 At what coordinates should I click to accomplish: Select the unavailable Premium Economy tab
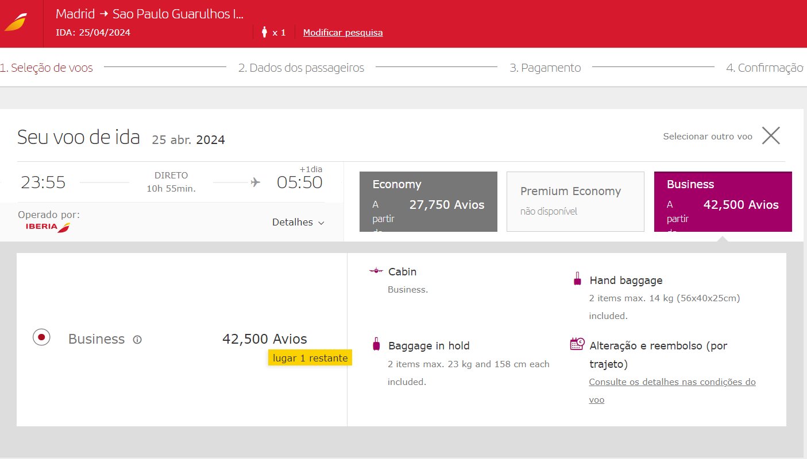[576, 201]
